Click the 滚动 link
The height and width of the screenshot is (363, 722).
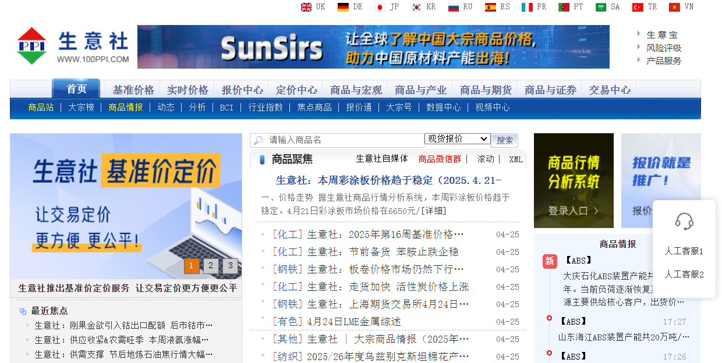pyautogui.click(x=486, y=159)
